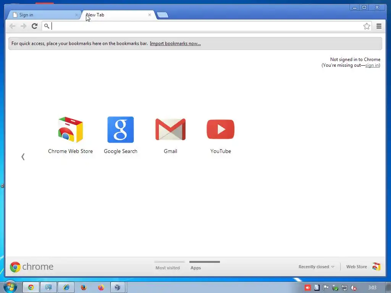Switch to the Sign in tab
Image resolution: width=391 pixels, height=293 pixels.
44,15
